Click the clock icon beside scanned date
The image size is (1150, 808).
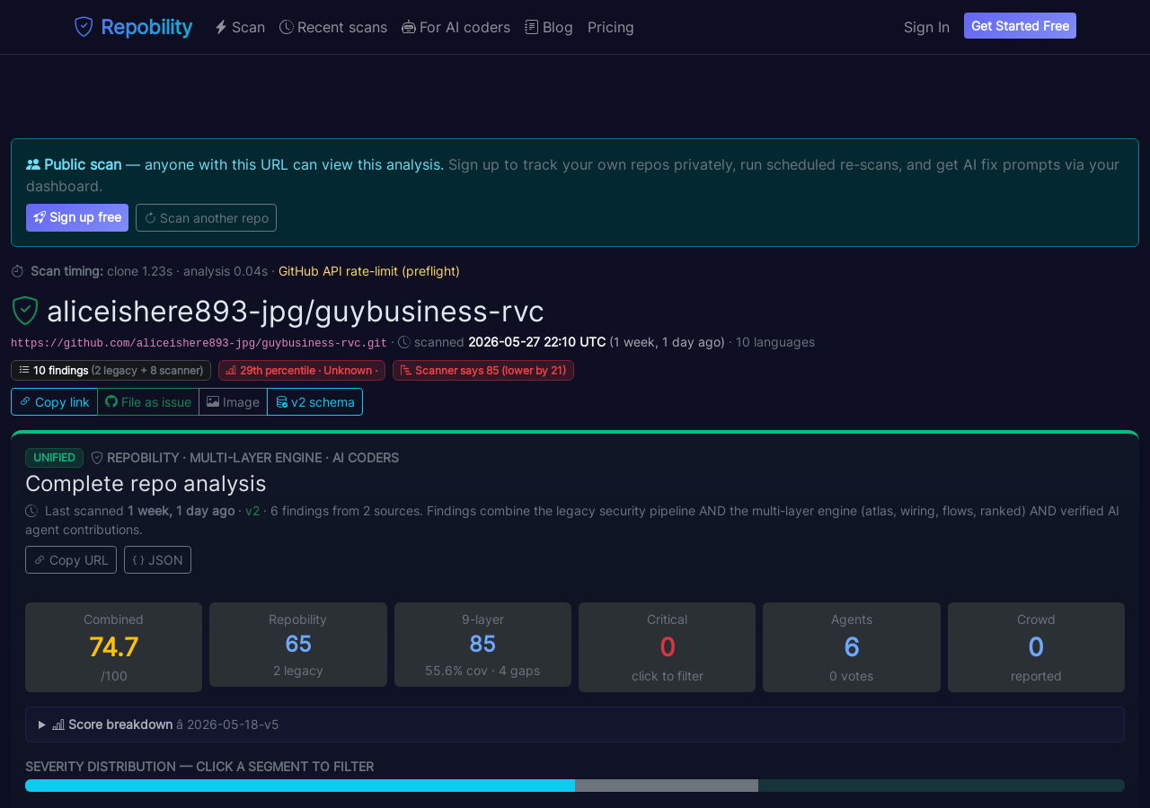pos(404,342)
